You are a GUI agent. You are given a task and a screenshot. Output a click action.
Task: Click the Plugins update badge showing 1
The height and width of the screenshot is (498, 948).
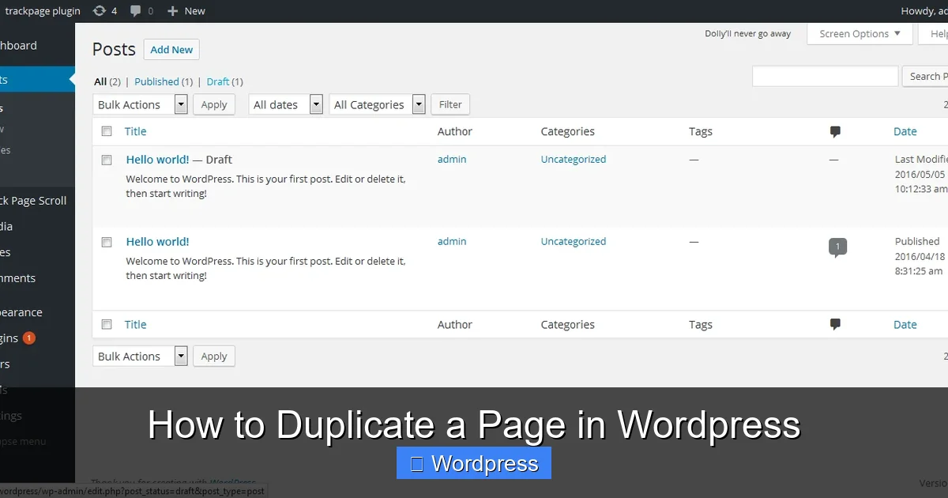point(29,338)
